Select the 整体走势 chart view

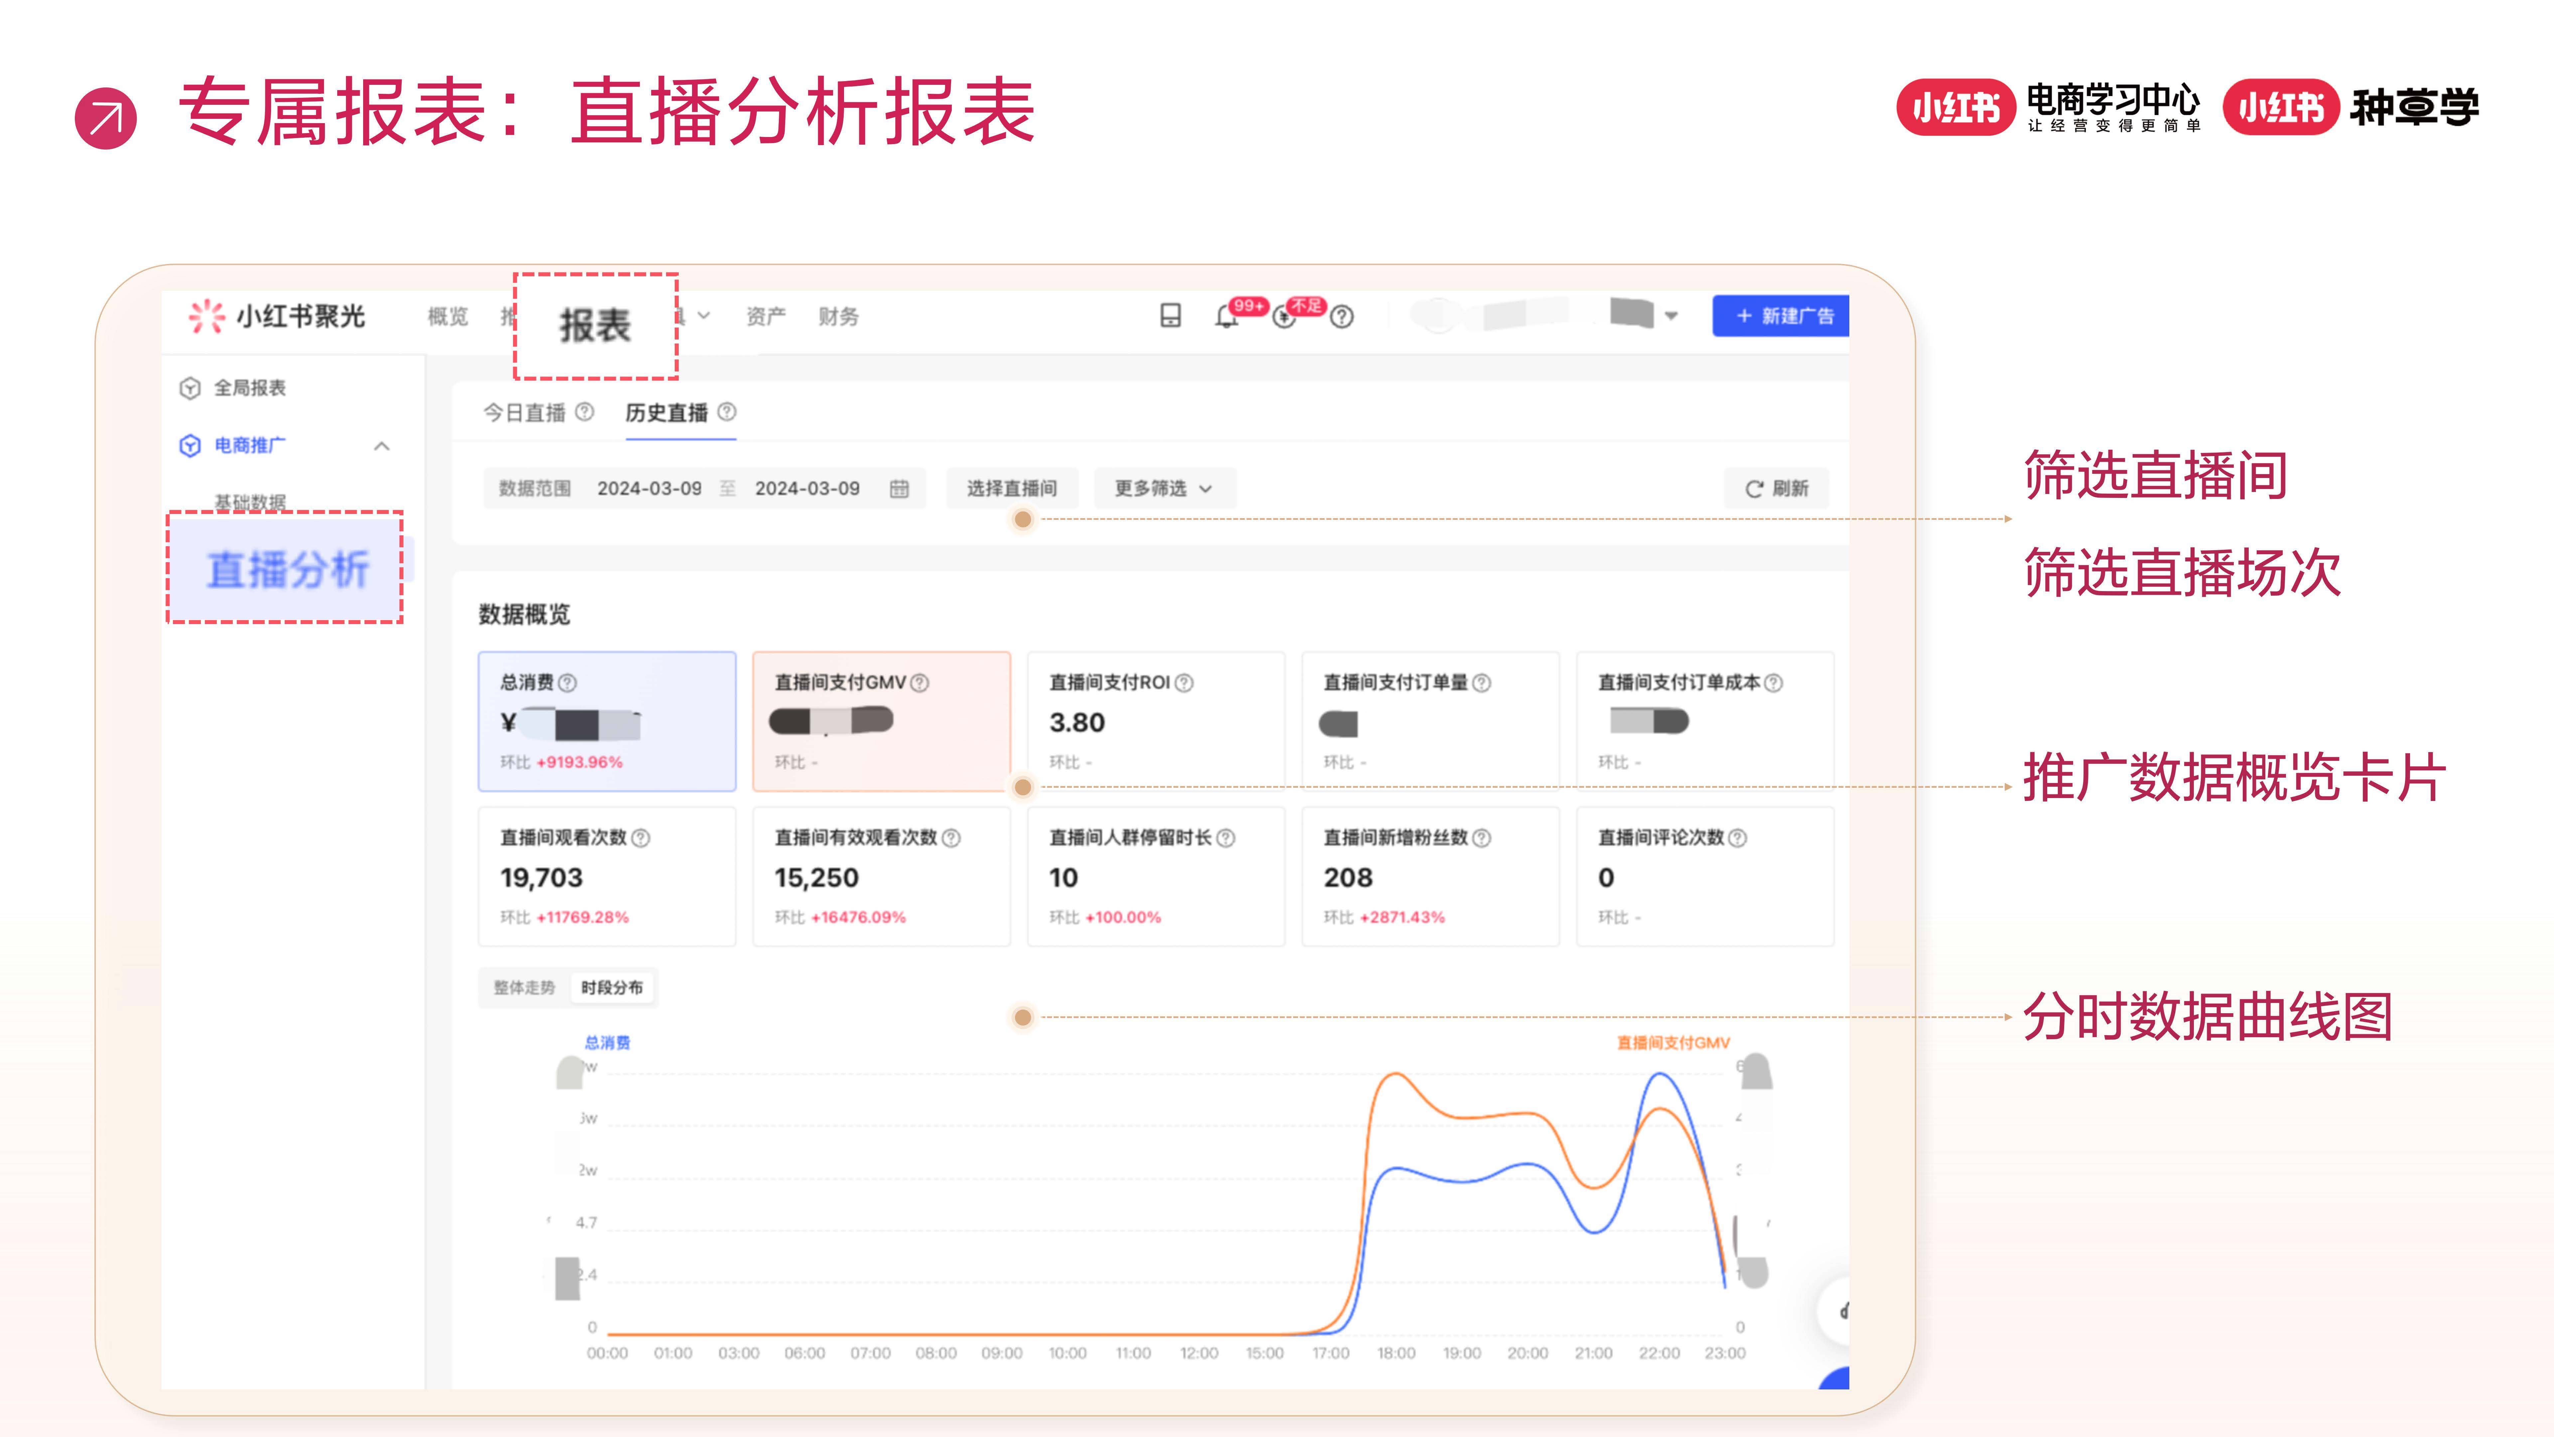524,988
